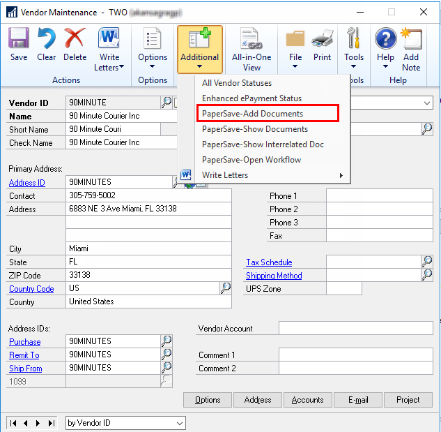
Task: Expand the Write Letters submenu arrow
Action: 341,175
